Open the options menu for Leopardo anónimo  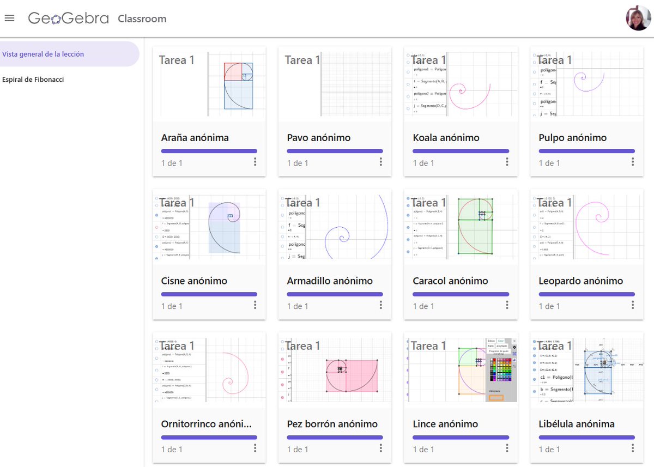tap(632, 305)
